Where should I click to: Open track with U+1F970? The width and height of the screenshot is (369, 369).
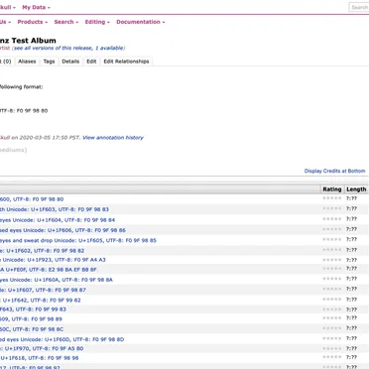click(42, 349)
